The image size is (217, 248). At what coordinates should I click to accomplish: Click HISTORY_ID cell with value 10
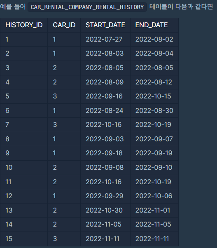coord(24,168)
